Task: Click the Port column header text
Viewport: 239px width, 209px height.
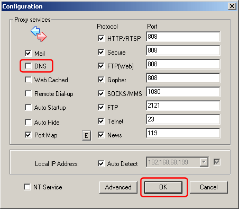Action: point(152,27)
